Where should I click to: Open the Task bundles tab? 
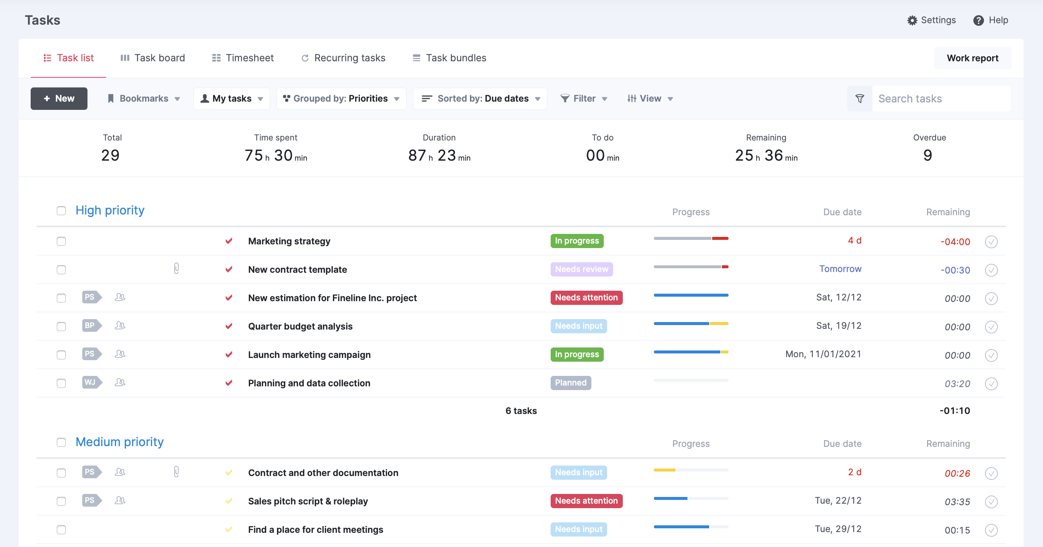(449, 58)
